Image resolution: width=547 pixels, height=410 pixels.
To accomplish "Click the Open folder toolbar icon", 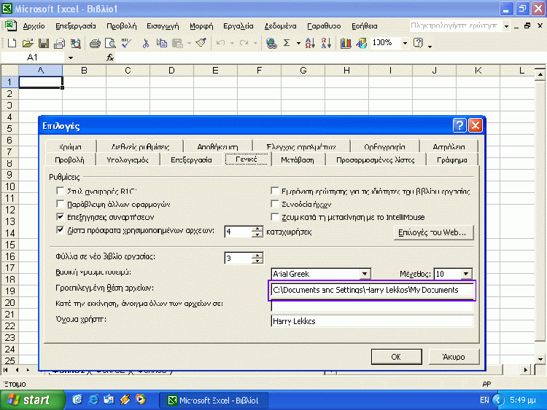I will [28, 43].
